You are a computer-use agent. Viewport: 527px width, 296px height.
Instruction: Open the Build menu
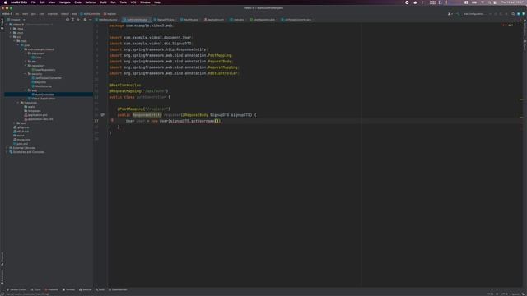click(x=103, y=2)
